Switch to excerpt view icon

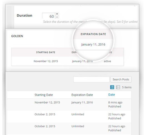pos(118,87)
